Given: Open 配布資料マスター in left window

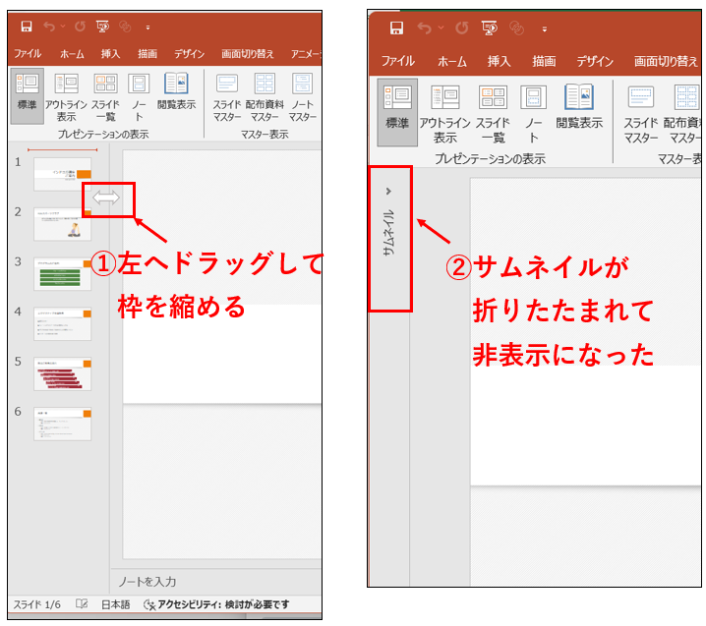Looking at the screenshot, I should (x=265, y=97).
